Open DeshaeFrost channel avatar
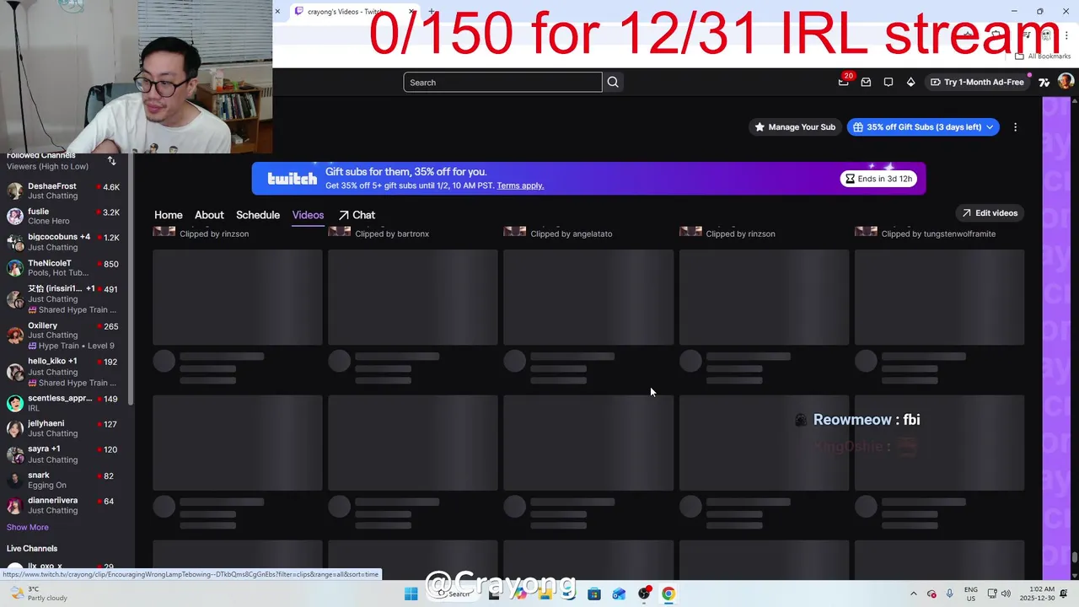The height and width of the screenshot is (607, 1079). (x=15, y=191)
